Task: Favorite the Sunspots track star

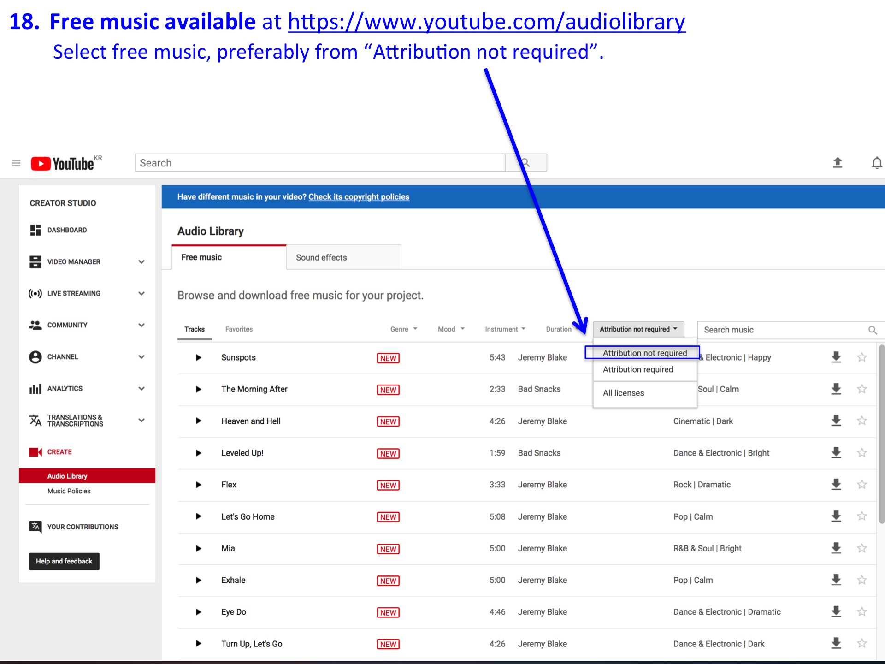Action: (x=862, y=357)
